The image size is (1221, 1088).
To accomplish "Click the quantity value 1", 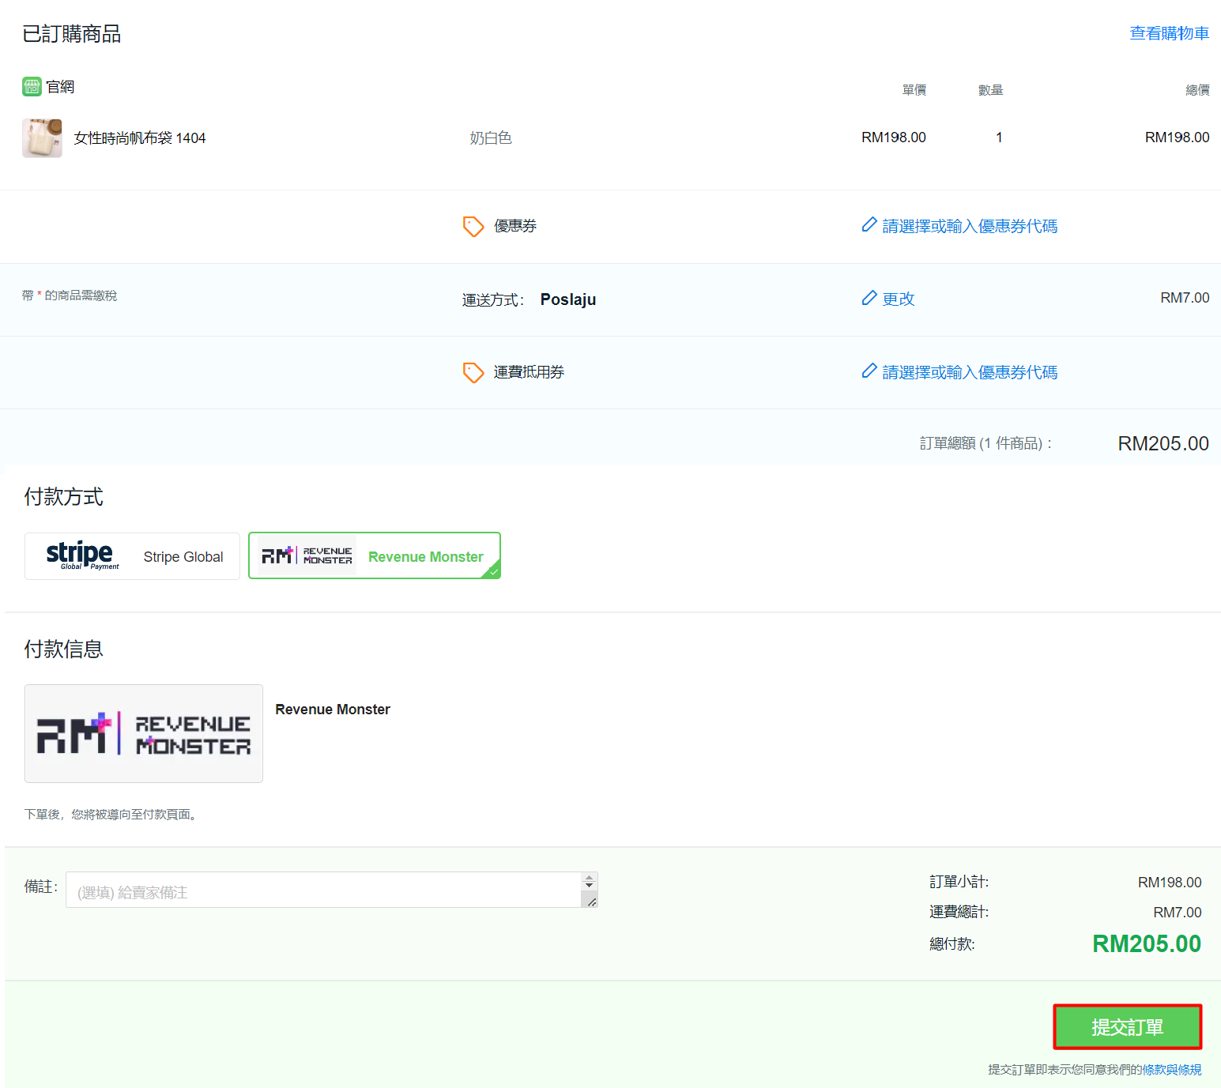I will pos(999,137).
